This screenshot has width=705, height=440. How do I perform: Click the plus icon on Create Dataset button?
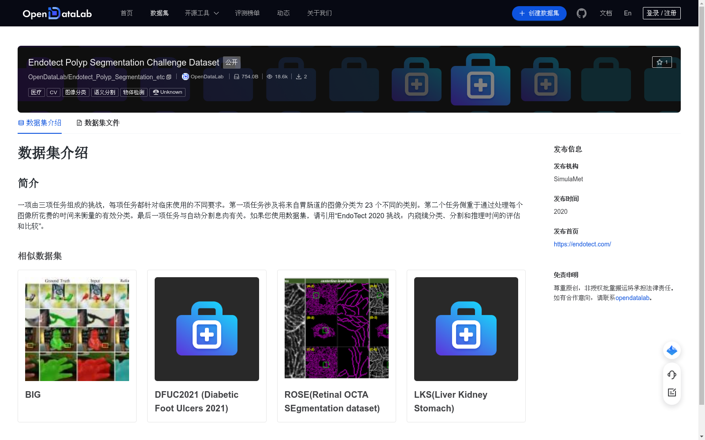coord(522,13)
